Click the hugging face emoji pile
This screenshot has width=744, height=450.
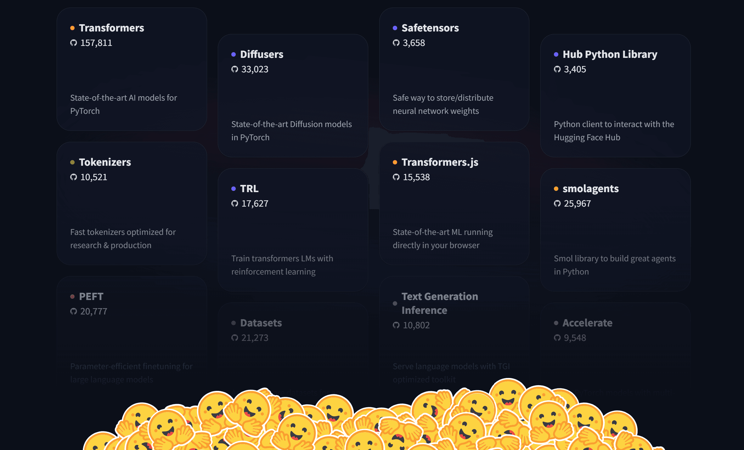tap(371, 421)
